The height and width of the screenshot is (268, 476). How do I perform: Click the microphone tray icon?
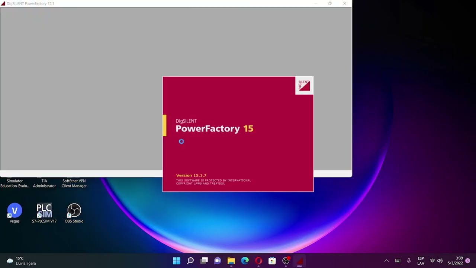(x=409, y=261)
